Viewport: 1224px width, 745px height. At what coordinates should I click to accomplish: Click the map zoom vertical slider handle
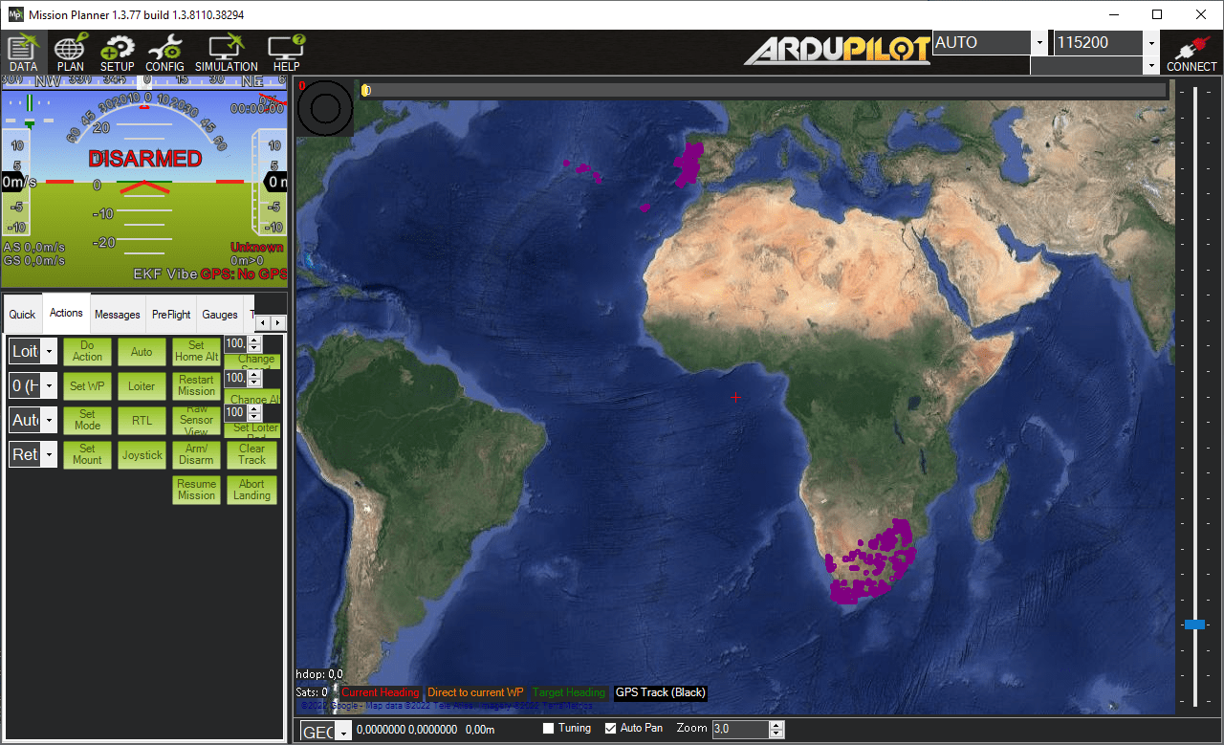click(1194, 624)
